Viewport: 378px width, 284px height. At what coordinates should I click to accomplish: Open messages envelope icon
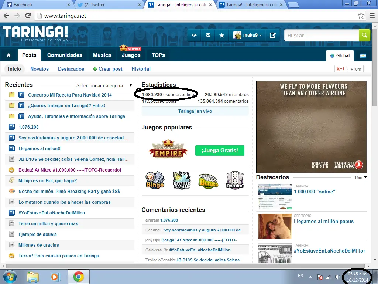(208, 35)
